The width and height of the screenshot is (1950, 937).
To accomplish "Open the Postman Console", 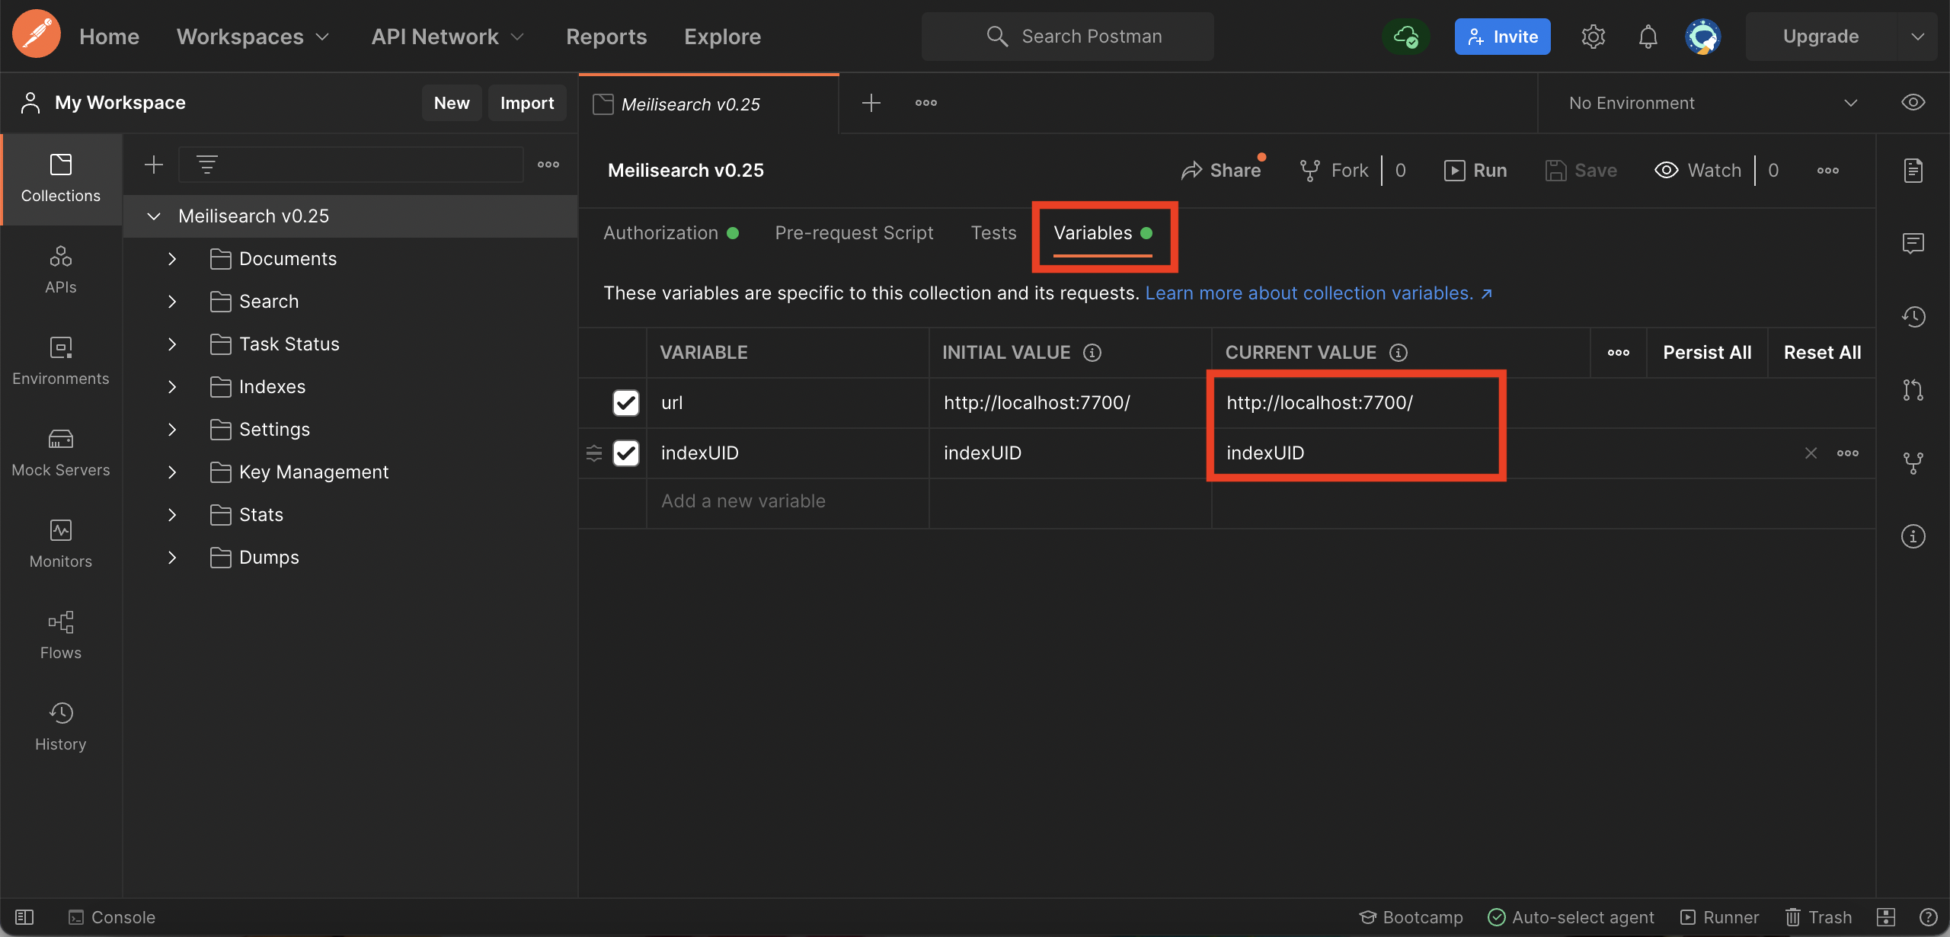I will pyautogui.click(x=111, y=916).
